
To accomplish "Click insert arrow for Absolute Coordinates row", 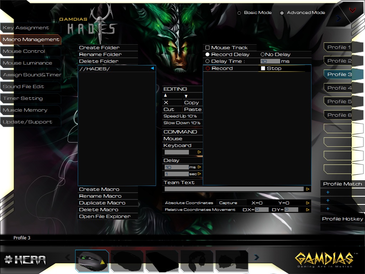I will coord(308,203).
